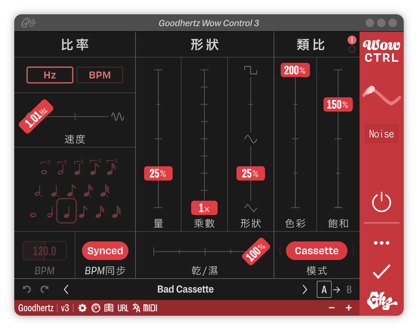Open the MIDI settings icon
This screenshot has height=330, width=418.
coord(150,308)
